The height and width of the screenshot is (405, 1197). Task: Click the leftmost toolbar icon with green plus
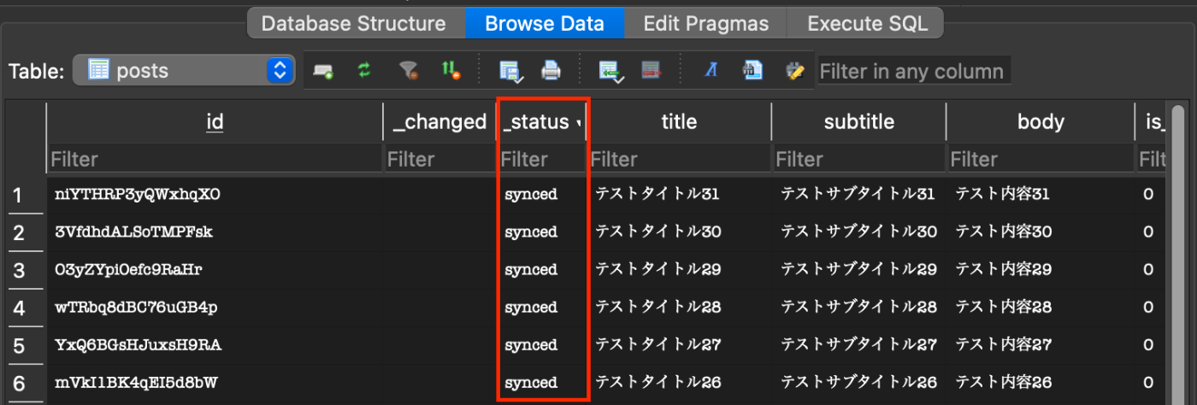322,71
